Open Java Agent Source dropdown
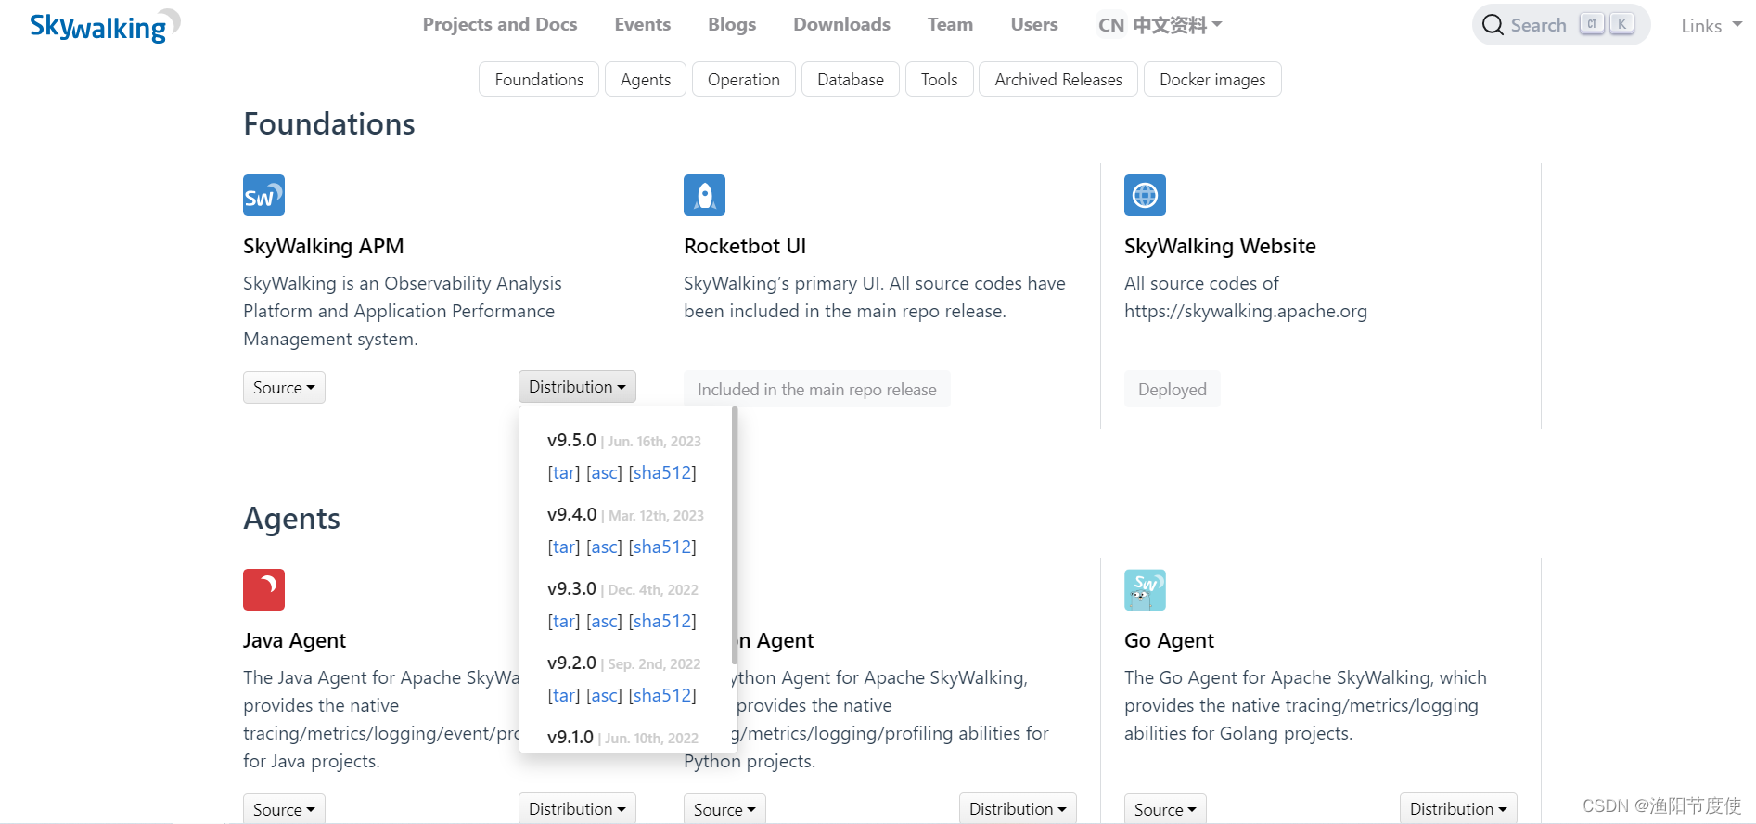 click(284, 808)
